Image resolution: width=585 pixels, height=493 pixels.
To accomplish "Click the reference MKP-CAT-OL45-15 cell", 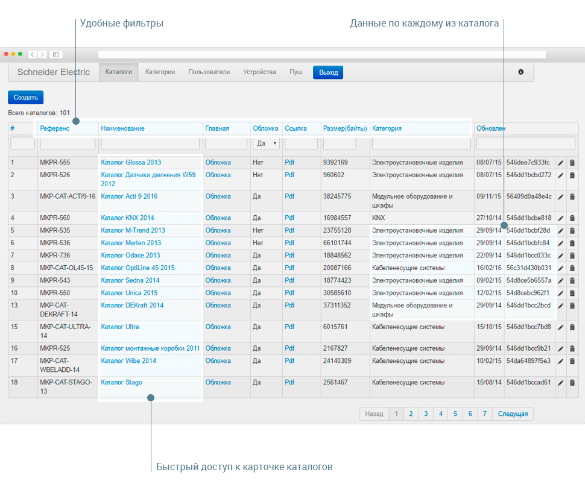I will pos(66,268).
